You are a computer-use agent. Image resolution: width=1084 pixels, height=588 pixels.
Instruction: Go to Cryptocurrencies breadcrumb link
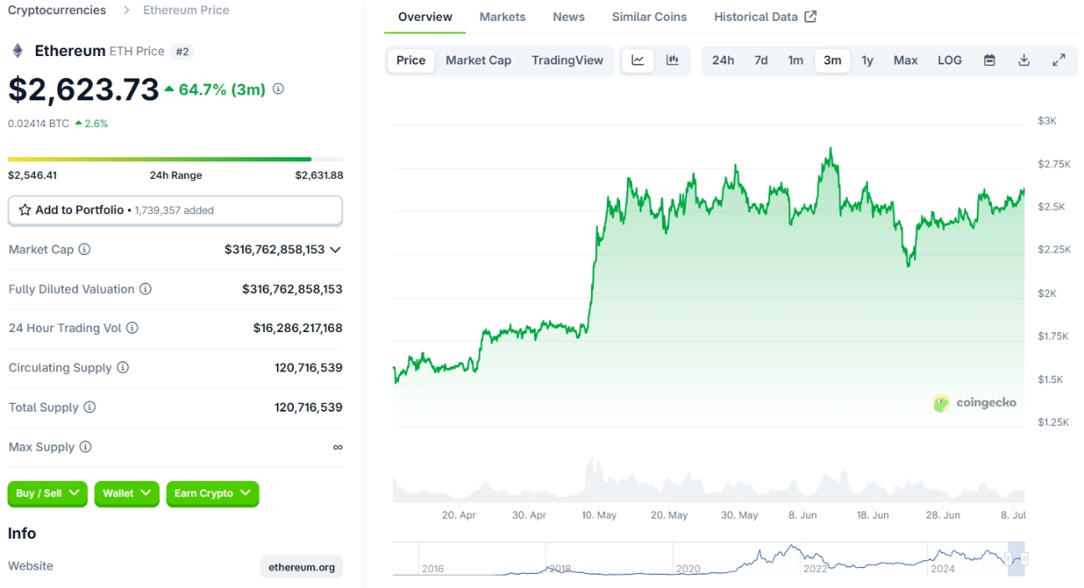pos(57,10)
